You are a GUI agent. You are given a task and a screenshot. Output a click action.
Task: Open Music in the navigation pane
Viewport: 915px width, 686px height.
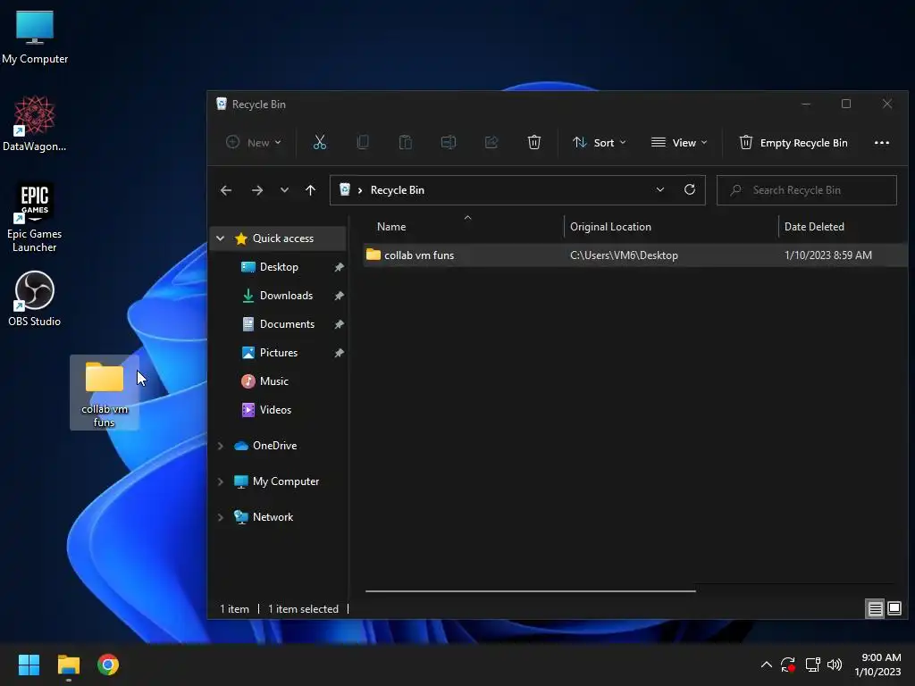coord(273,381)
